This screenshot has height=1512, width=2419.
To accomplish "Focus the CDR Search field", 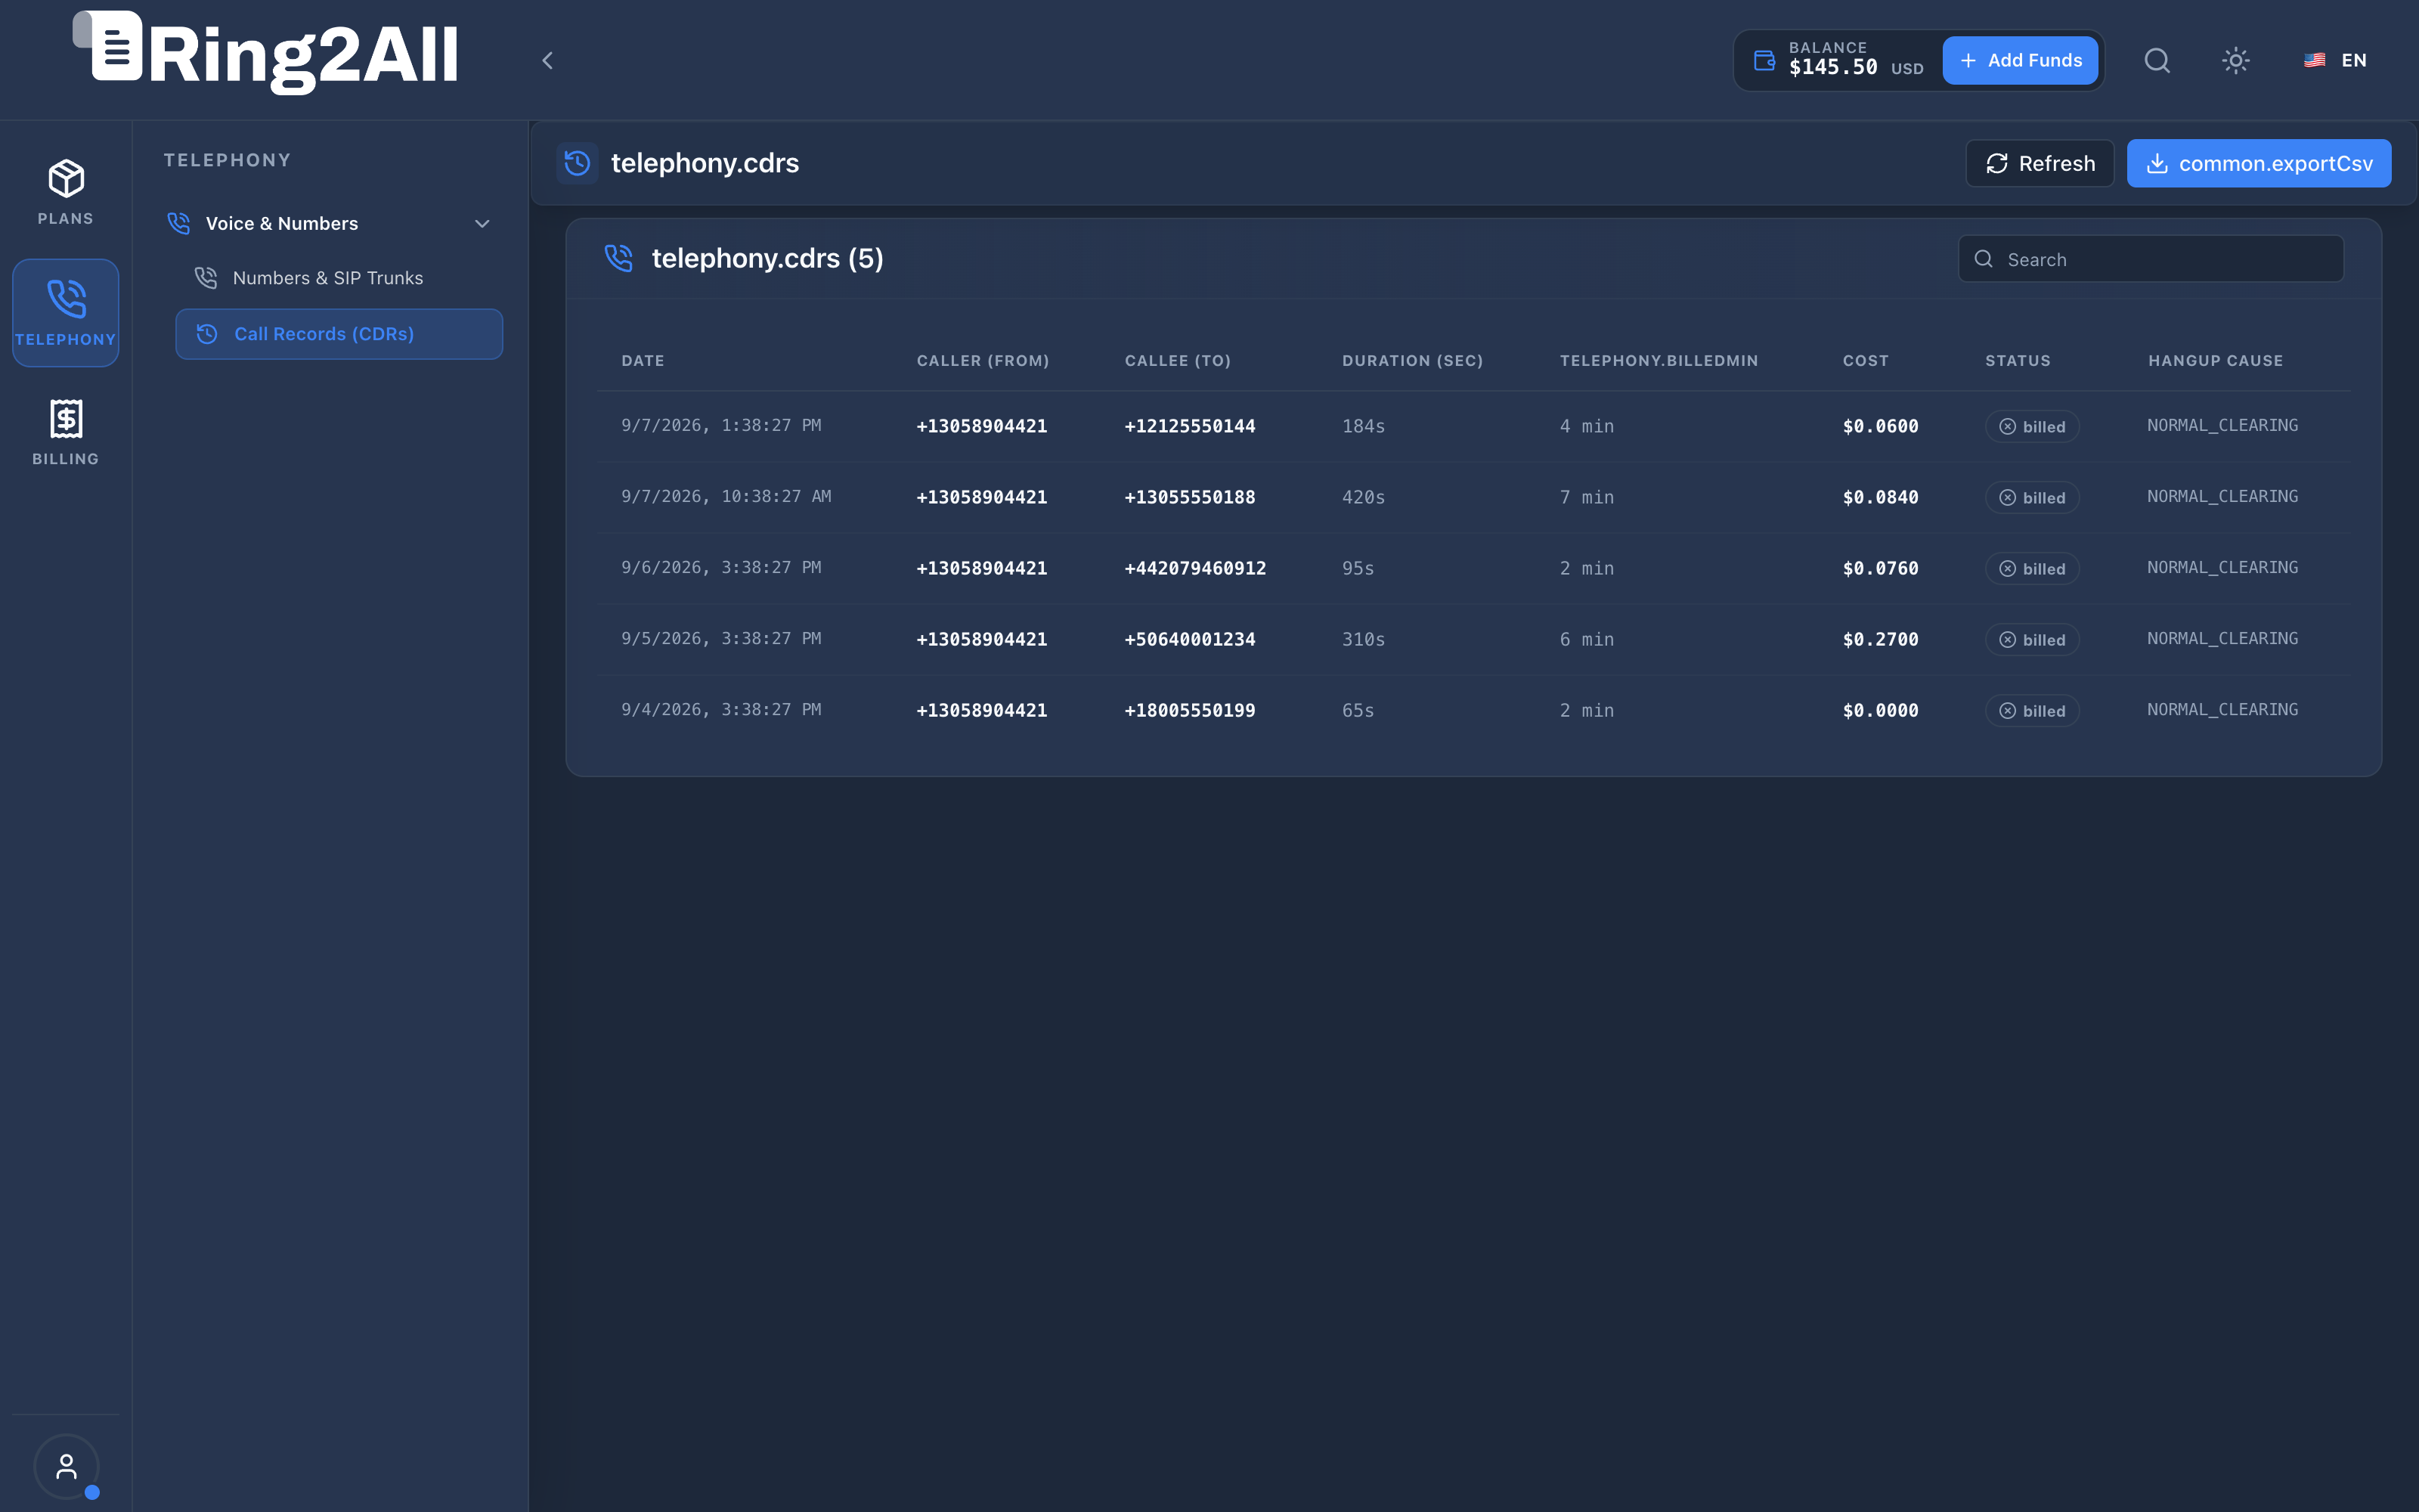I will 2150,259.
